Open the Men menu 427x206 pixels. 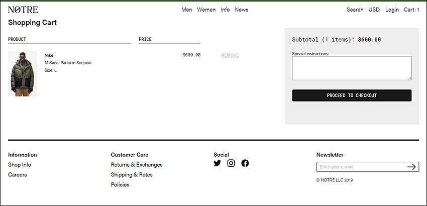(186, 10)
